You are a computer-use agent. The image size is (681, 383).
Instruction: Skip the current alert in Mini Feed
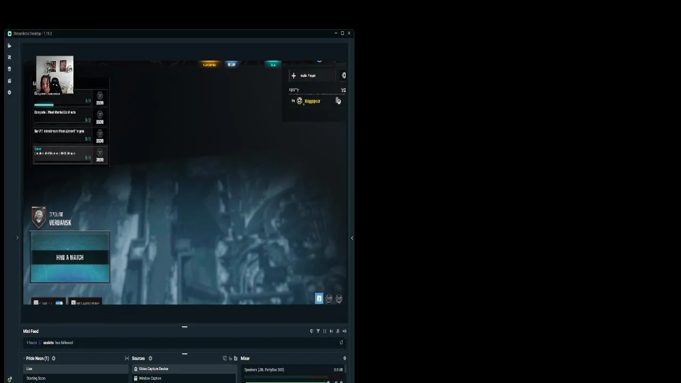pos(331,331)
